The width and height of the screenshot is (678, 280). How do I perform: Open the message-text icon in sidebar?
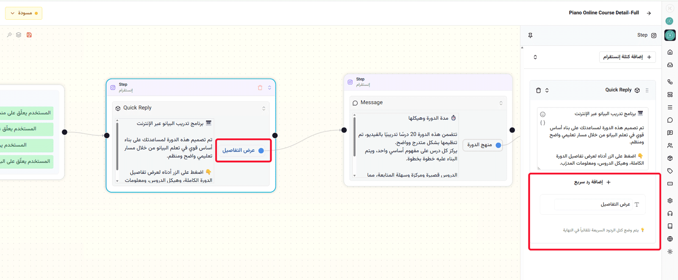[670, 133]
